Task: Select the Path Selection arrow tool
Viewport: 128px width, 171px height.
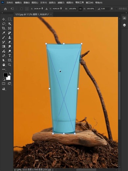Action: [x=4, y=60]
